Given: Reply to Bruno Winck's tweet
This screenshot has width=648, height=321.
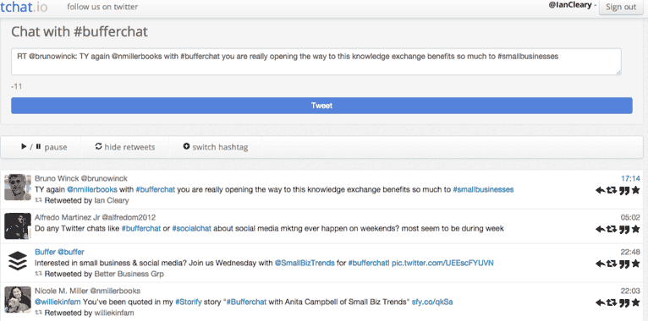Looking at the screenshot, I should [600, 190].
